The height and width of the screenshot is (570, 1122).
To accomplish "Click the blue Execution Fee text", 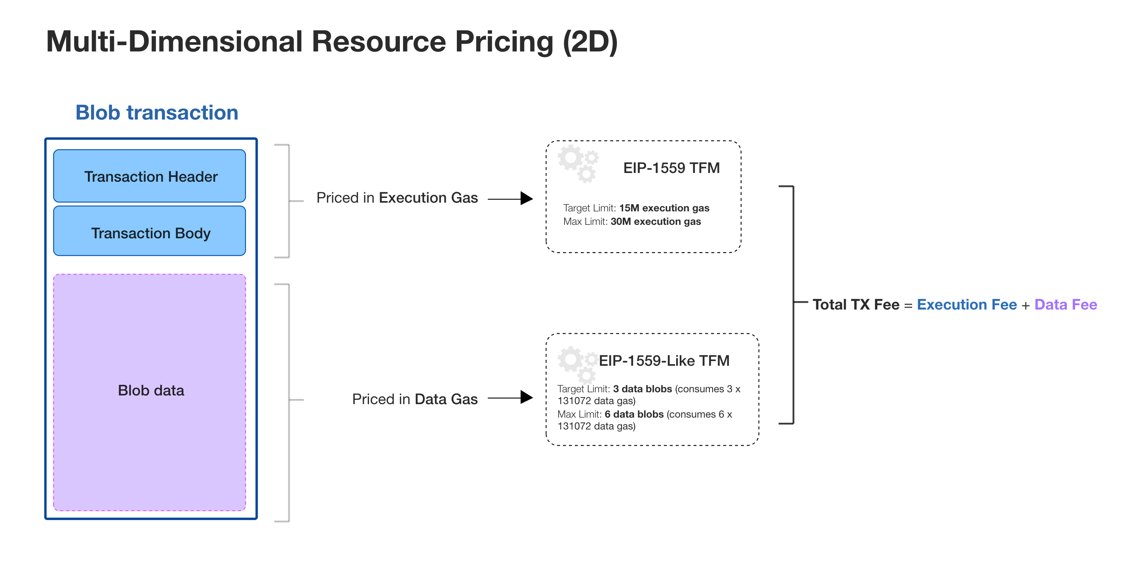I will 966,305.
